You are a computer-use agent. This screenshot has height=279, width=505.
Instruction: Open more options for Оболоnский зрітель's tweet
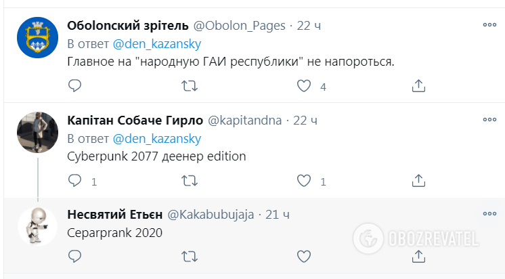coord(489,25)
